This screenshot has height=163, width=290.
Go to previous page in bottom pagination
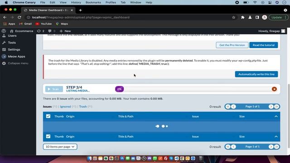pyautogui.click(x=234, y=147)
